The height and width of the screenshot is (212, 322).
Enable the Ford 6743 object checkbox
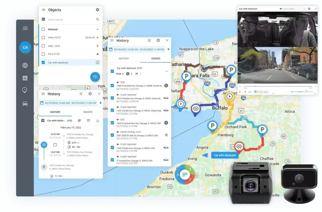(x=43, y=54)
